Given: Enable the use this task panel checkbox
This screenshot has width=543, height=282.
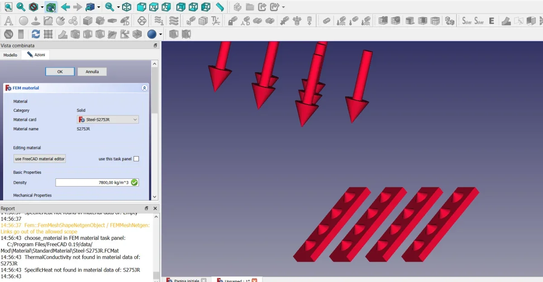Looking at the screenshot, I should click(x=136, y=159).
